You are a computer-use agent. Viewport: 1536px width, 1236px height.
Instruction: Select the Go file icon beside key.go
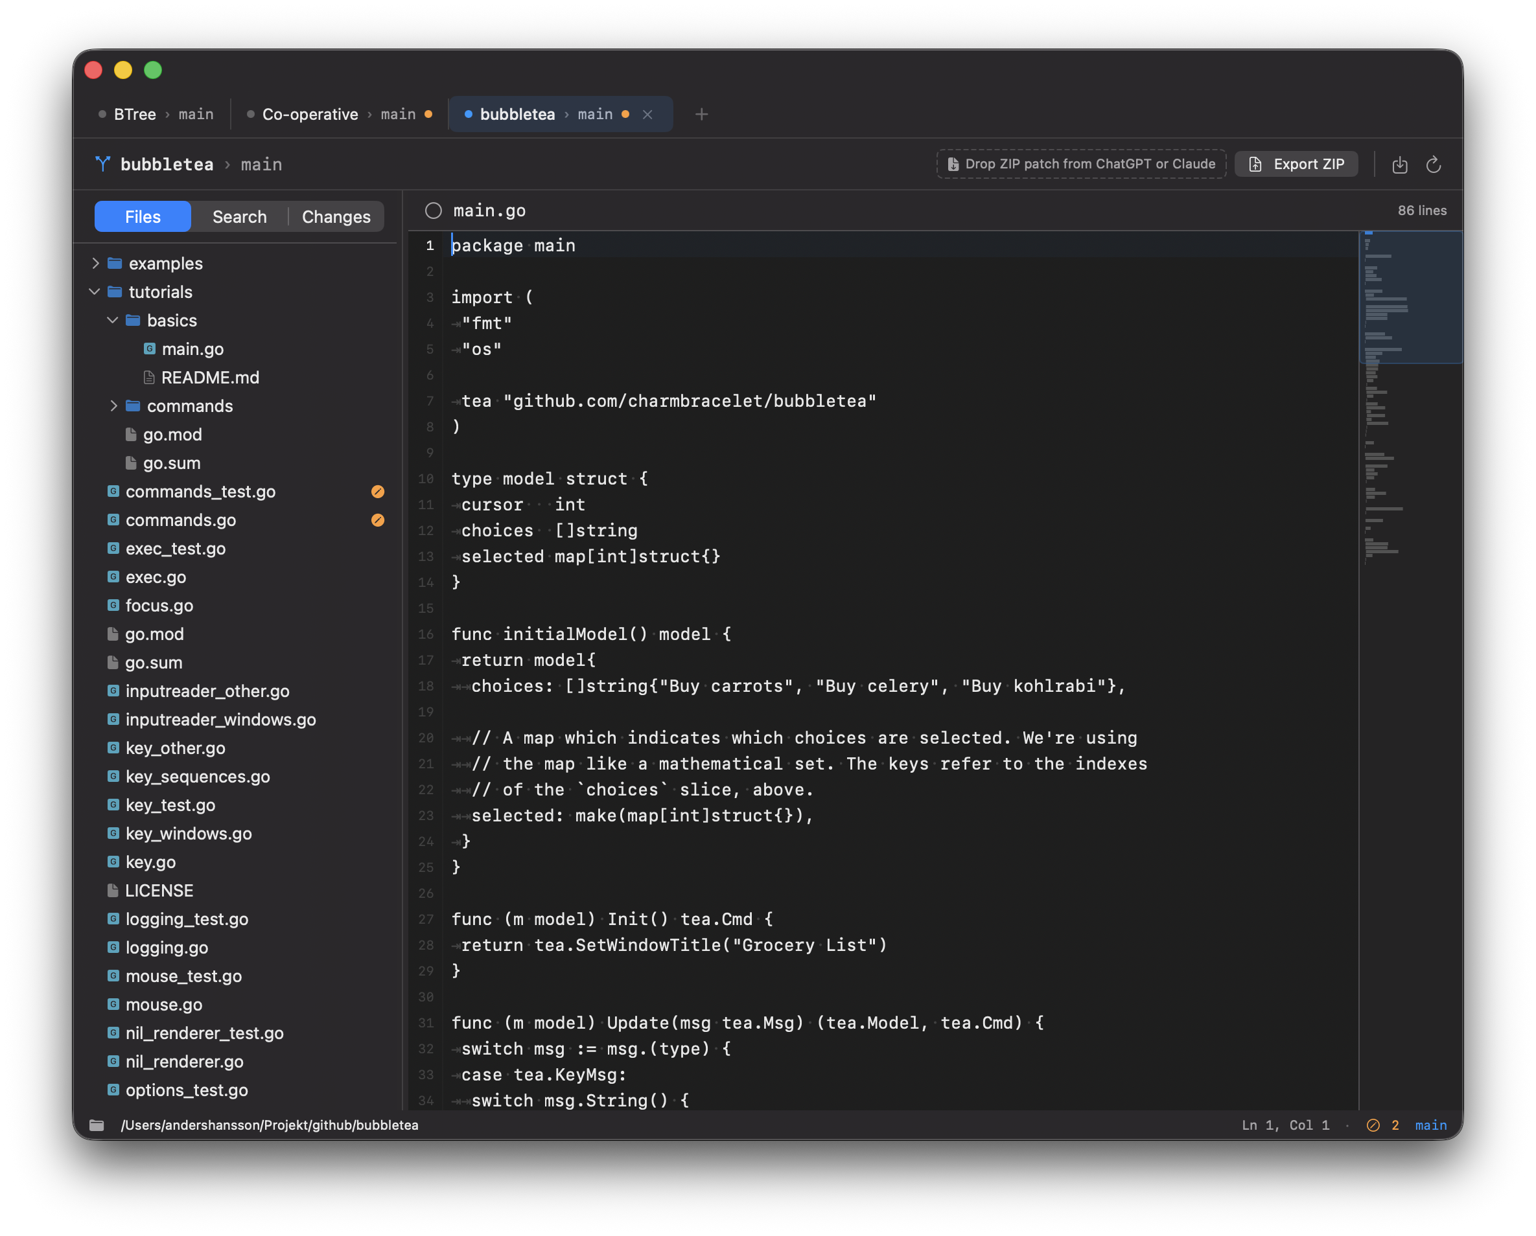tap(113, 862)
